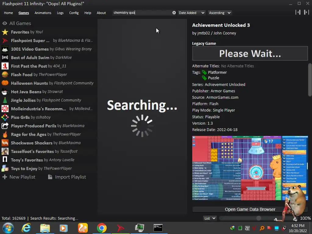Switch to the Games tab
This screenshot has width=312, height=234.
[24, 13]
